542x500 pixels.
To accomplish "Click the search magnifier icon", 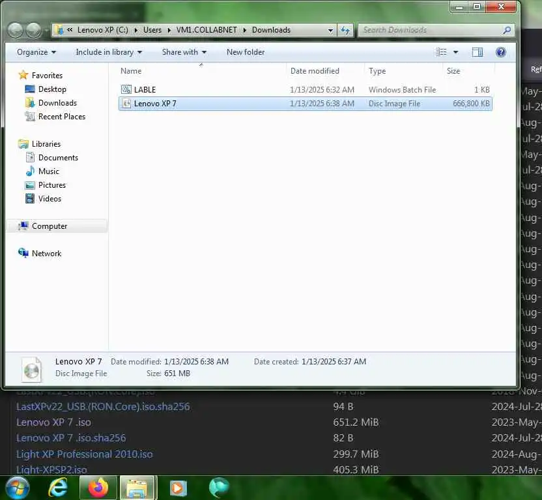I will click(x=507, y=30).
